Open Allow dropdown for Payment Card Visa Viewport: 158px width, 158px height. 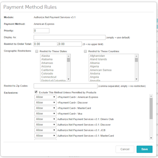pos(45,113)
